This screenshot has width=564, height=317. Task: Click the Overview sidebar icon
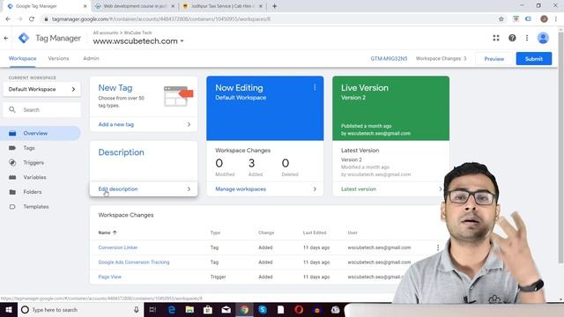click(12, 133)
